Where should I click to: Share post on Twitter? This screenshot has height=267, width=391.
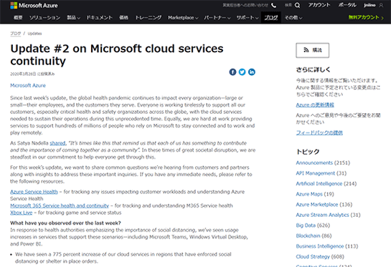(242, 72)
